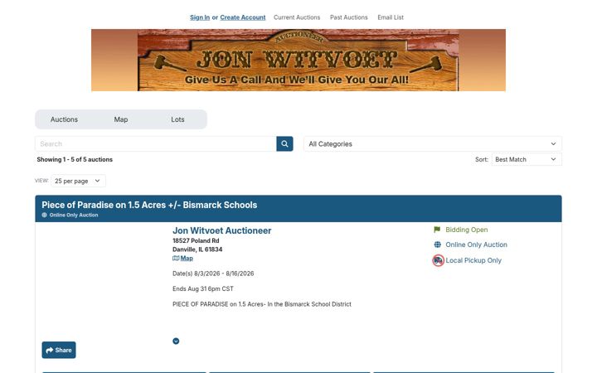Screen dimensions: 597x373
Task: Click the 'Danville, IL 61834' address line
Action: point(197,249)
